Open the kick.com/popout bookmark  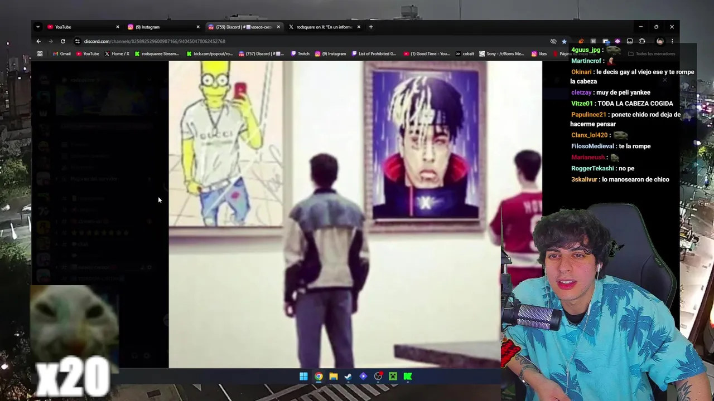210,54
